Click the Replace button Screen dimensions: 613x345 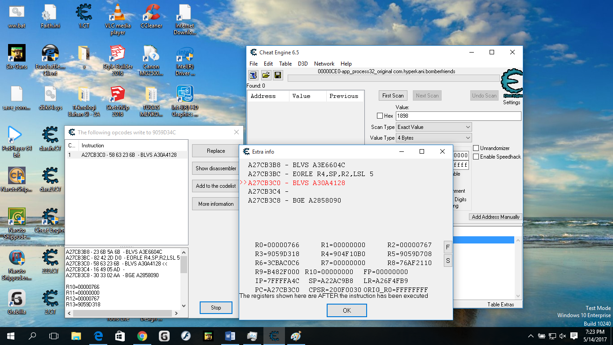click(x=216, y=151)
